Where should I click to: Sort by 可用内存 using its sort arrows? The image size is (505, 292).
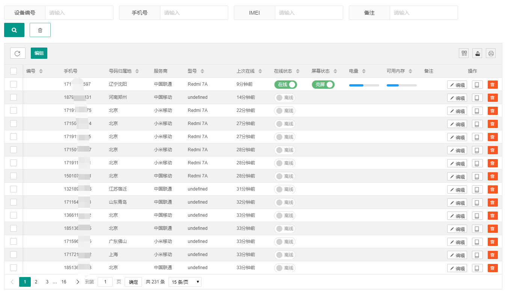click(410, 71)
